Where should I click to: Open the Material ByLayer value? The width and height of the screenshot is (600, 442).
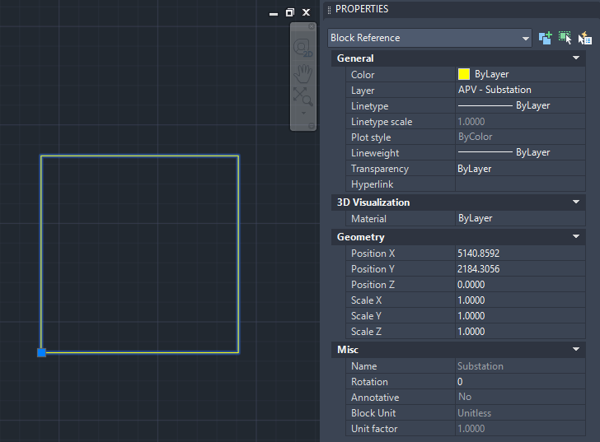520,218
